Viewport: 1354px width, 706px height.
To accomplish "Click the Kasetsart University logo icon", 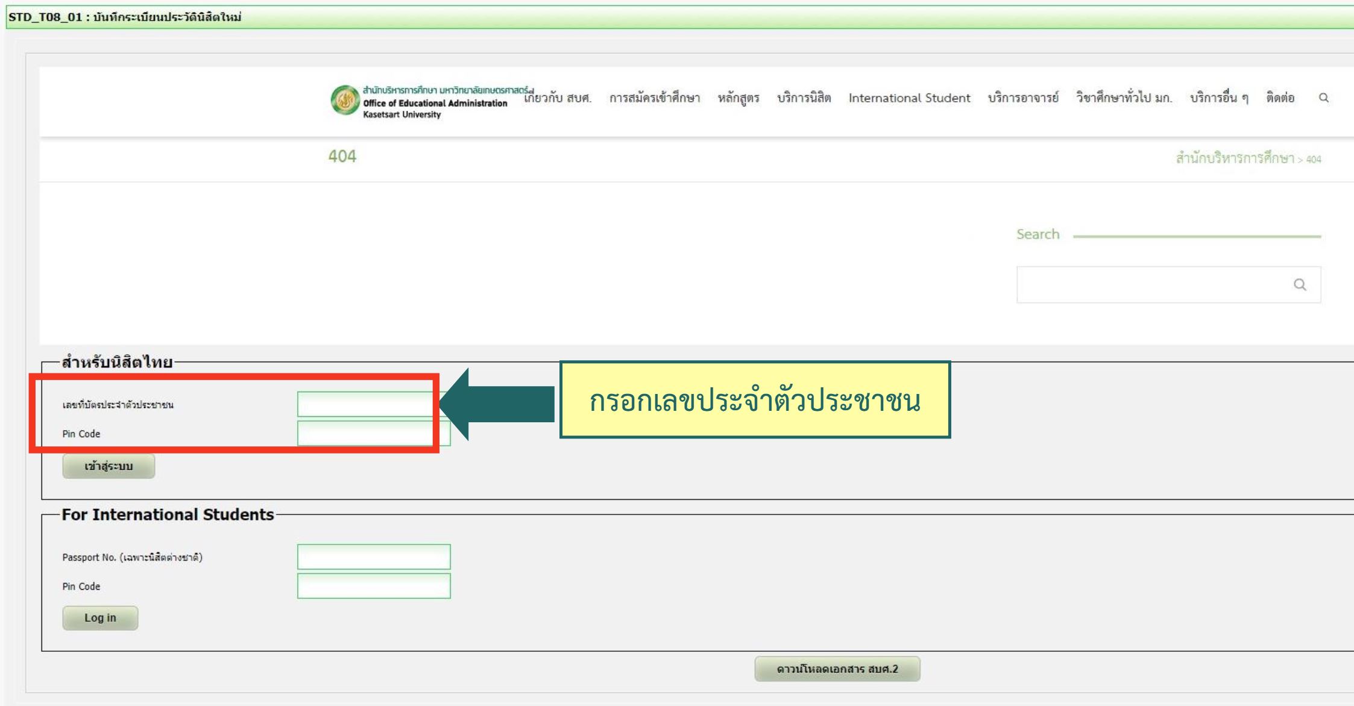I will (x=345, y=100).
